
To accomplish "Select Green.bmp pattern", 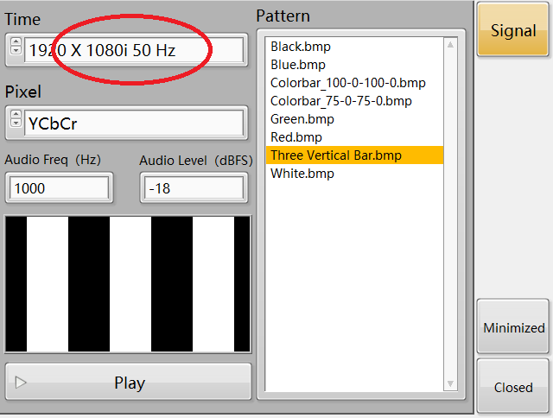I will tap(302, 119).
